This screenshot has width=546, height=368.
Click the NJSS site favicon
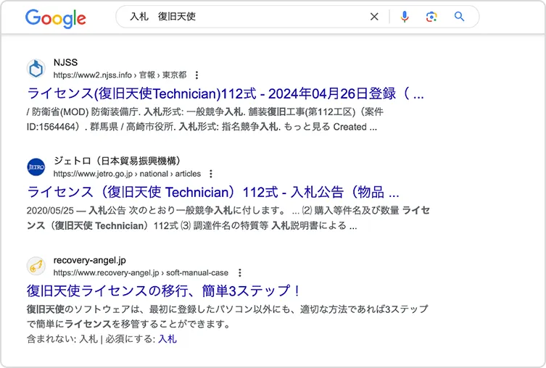36,69
